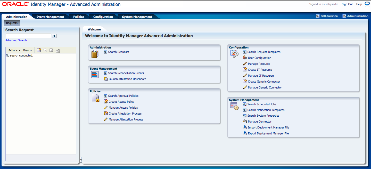This screenshot has width=371, height=169.
Task: Open the Help link
Action: coord(359,4)
